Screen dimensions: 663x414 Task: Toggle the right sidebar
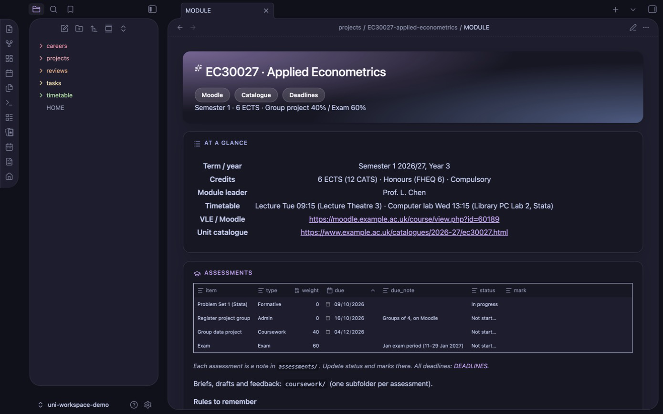click(652, 9)
